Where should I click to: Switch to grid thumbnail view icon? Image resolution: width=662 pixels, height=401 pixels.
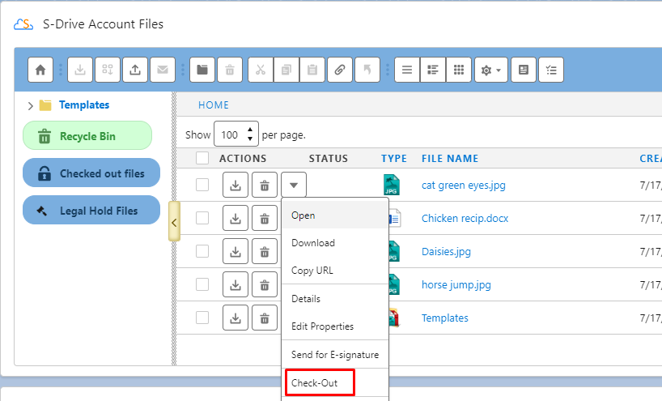coord(459,70)
